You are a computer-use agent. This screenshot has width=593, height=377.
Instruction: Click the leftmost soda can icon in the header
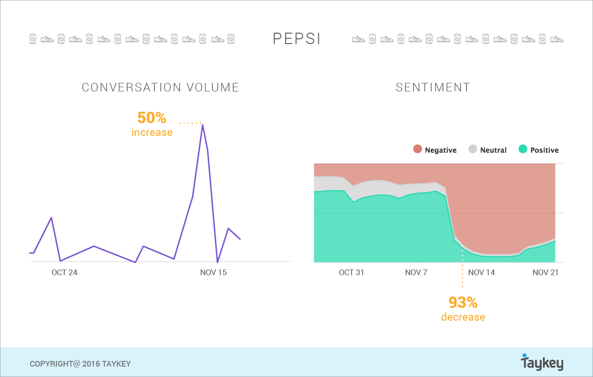[33, 39]
